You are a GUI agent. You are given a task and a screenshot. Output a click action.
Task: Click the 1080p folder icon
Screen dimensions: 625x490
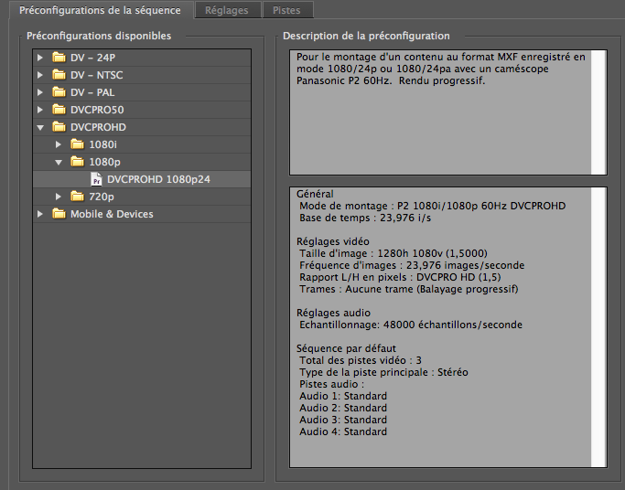click(78, 161)
